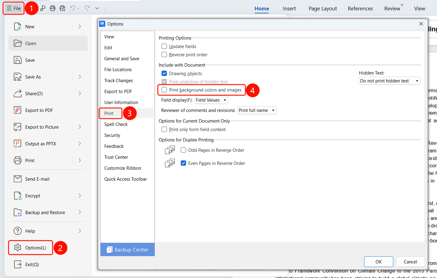437x278 pixels.
Task: Open the Print full name reviewer dropdown
Action: click(x=257, y=110)
